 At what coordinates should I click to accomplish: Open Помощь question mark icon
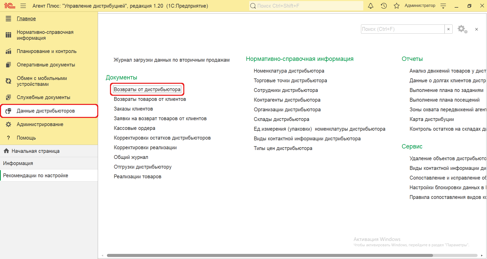pos(8,138)
